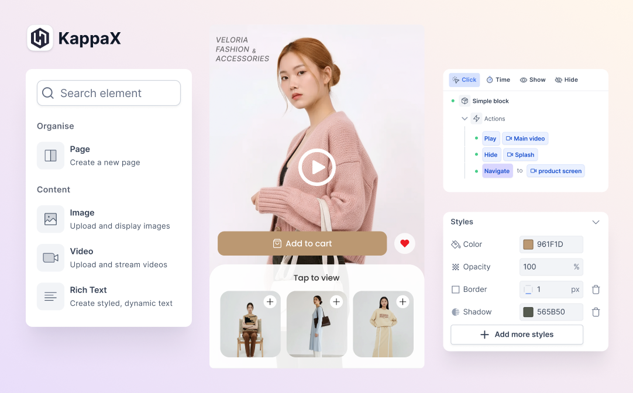The image size is (633, 393).
Task: Select the Video element icon in the sidebar
Action: 50,258
